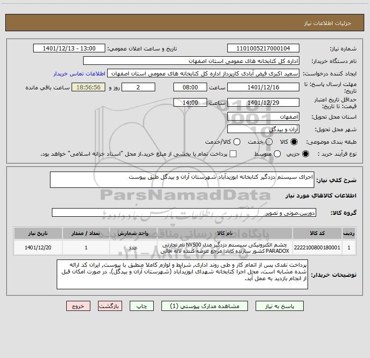Viewport: 370px width, 358px height.
Task: Click the delivery city field آران و بیدگل
Action: [263, 129]
